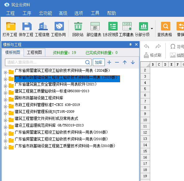This screenshot has height=181, width=184.
Task: Expand 市政工程资料管理标准T-CECS 638-2019 node
Action: click(x=5, y=107)
